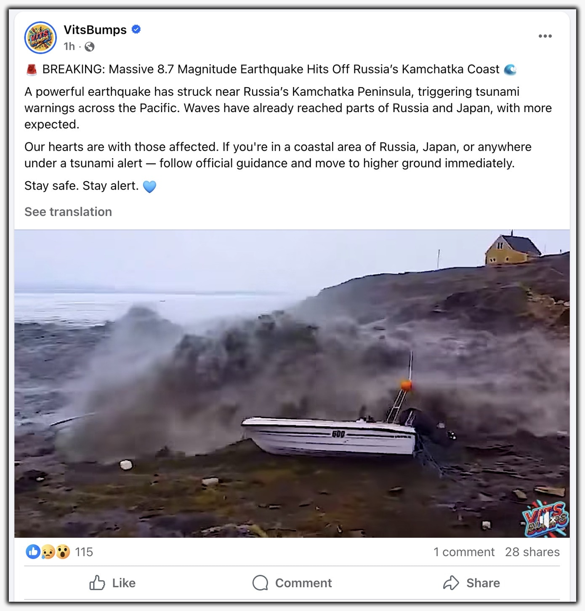Click the 1h post timestamp
585x611 pixels.
point(69,46)
